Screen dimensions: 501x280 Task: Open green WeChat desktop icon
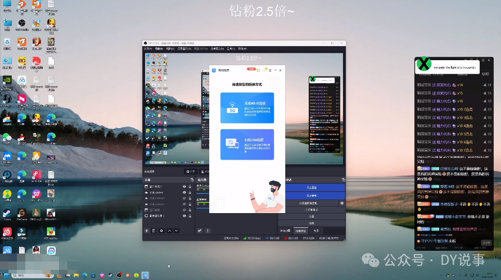(7, 138)
